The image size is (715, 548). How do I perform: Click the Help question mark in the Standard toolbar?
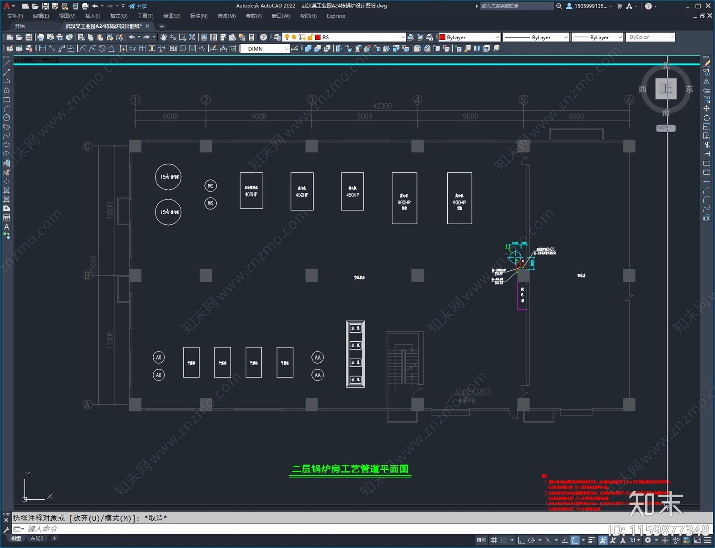[264, 37]
